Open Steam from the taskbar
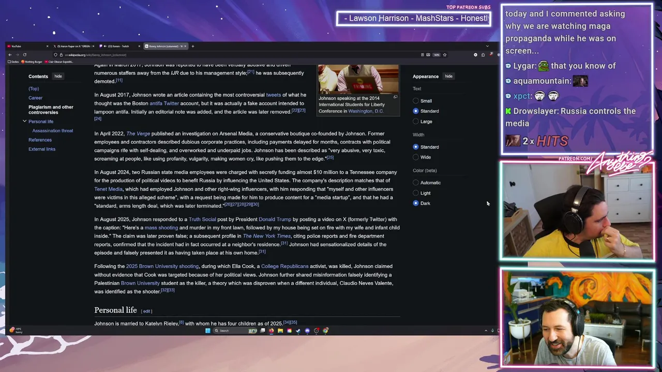The width and height of the screenshot is (662, 372). [x=298, y=331]
